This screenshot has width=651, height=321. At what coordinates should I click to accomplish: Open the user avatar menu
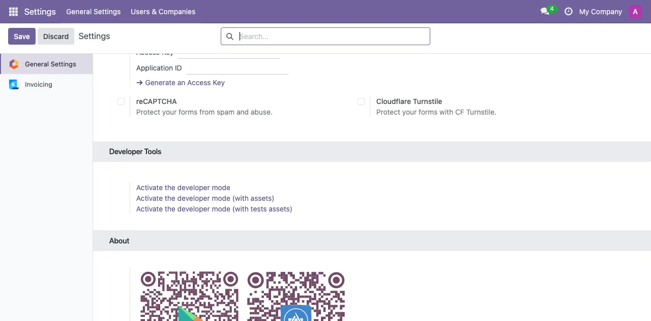(x=635, y=12)
